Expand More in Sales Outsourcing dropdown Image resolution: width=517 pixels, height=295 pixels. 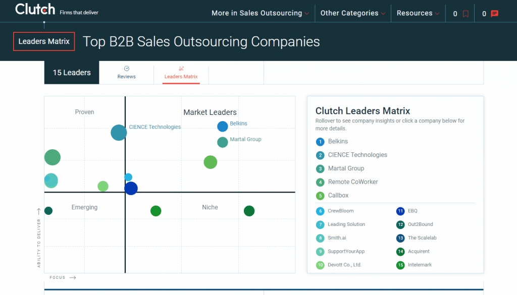click(x=260, y=13)
